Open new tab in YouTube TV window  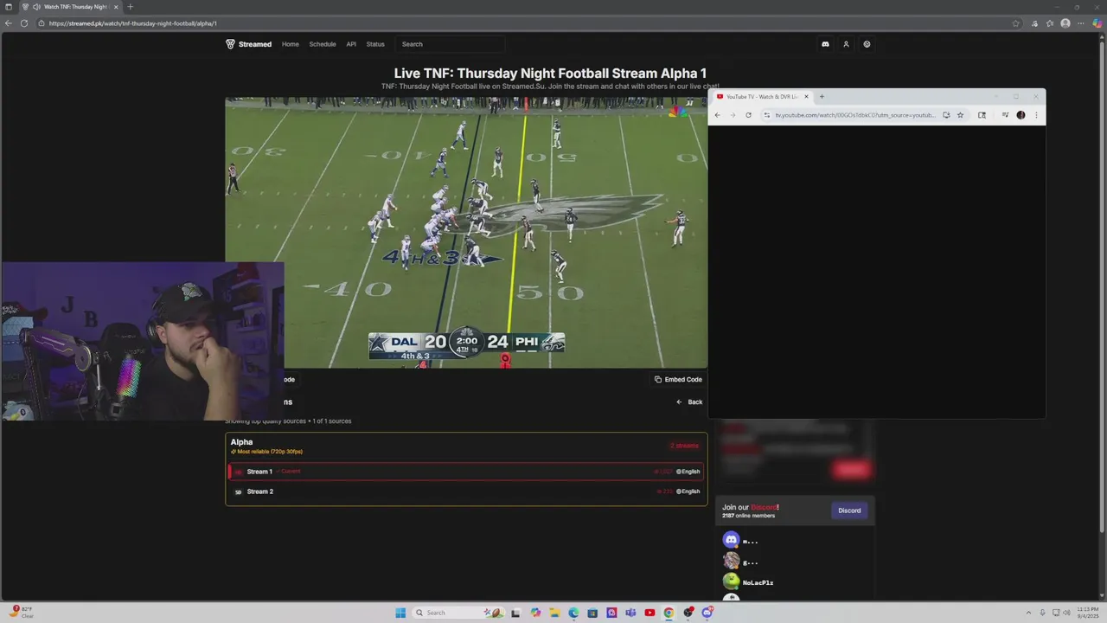tap(822, 97)
